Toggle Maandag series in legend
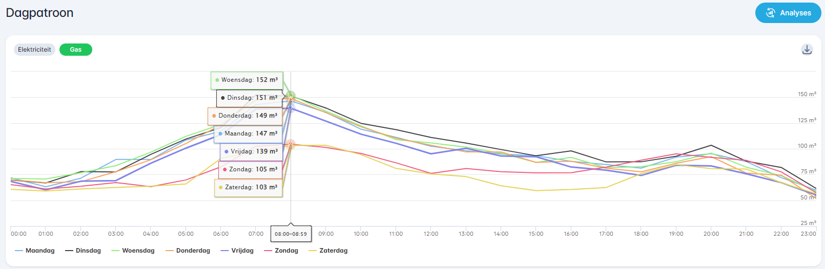The image size is (825, 269). tap(35, 251)
